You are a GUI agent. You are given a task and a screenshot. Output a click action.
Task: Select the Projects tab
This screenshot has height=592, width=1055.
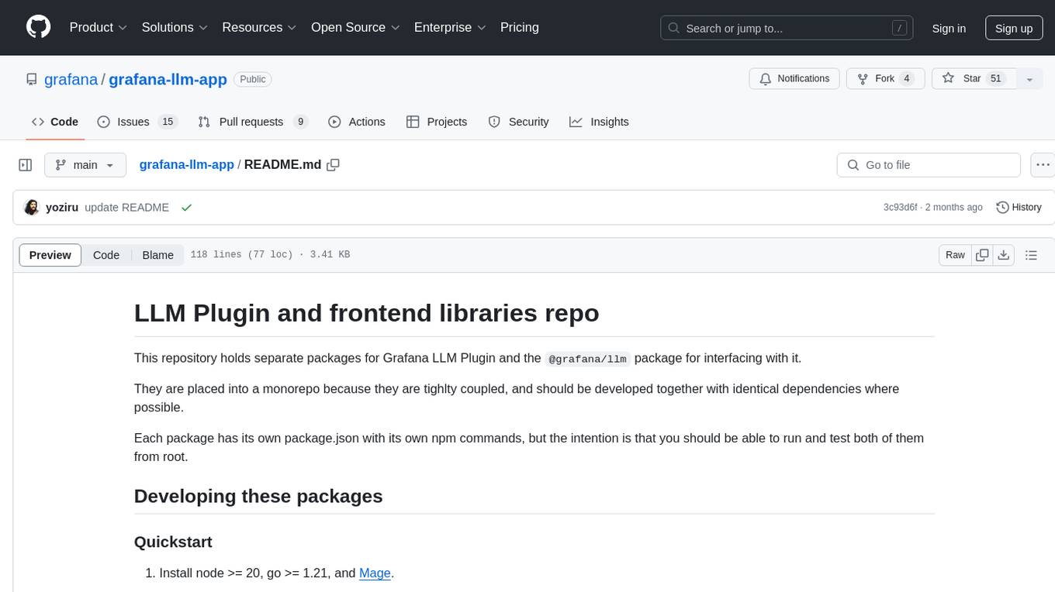[x=437, y=122]
